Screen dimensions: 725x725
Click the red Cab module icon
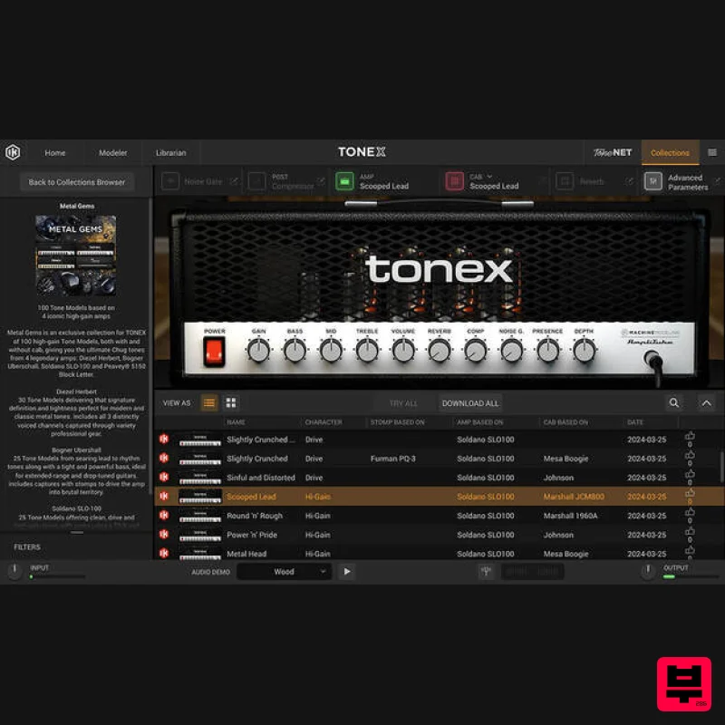(x=455, y=181)
